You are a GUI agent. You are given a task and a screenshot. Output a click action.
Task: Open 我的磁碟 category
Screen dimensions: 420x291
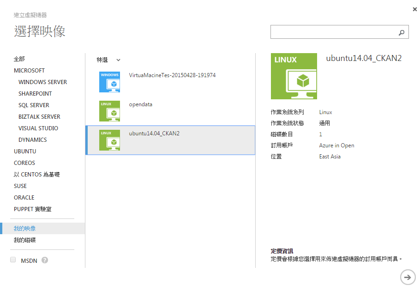click(x=25, y=240)
